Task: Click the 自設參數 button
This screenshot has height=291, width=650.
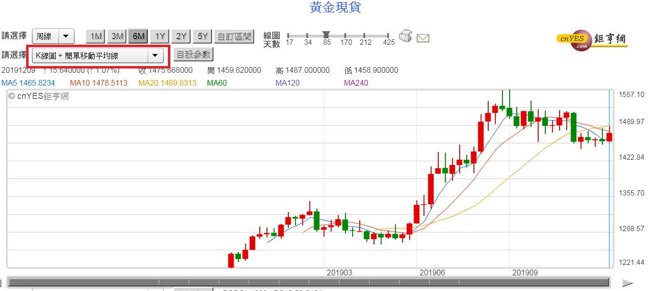Action: tap(193, 54)
